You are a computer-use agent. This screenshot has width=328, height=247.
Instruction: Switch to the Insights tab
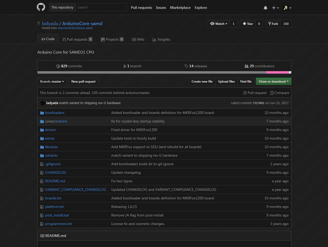pyautogui.click(x=161, y=39)
